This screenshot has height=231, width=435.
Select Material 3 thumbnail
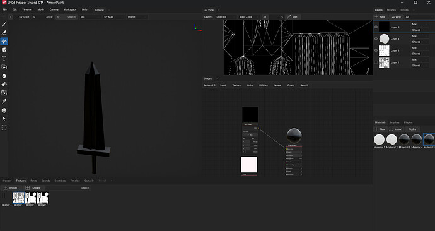click(404, 139)
